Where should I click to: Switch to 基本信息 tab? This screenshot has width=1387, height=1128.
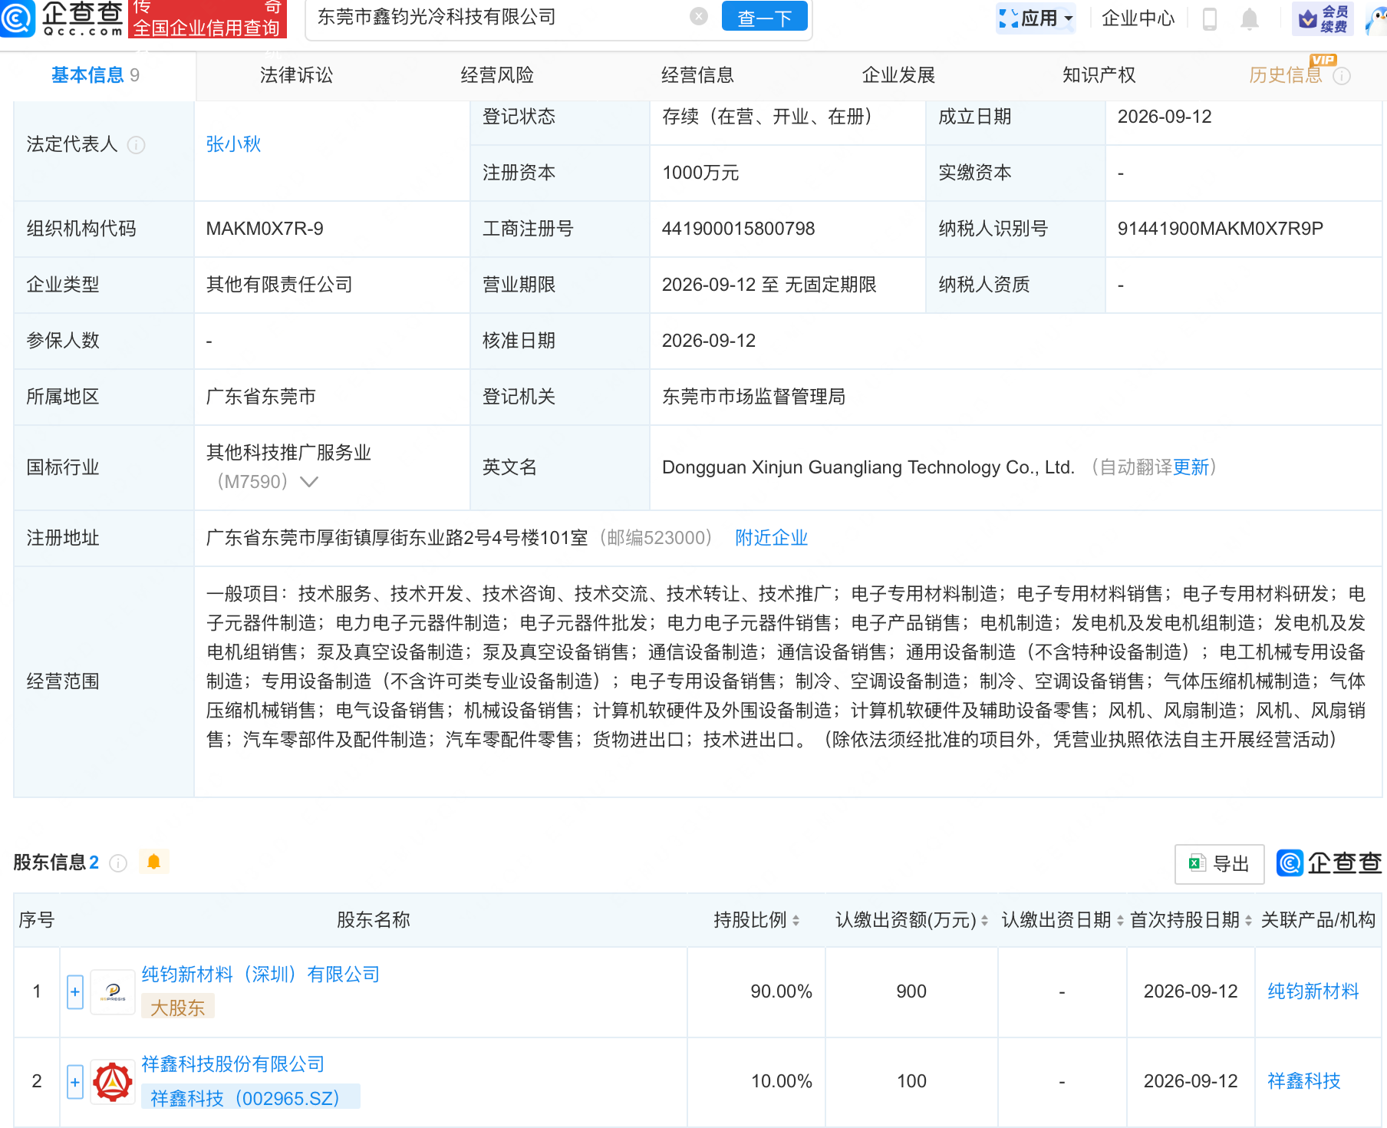tap(95, 75)
